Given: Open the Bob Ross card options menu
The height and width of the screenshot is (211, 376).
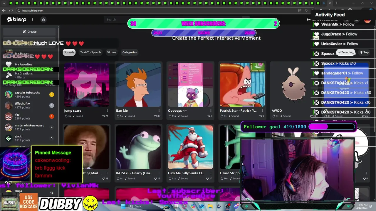Looking at the screenshot, I should [x=107, y=173].
